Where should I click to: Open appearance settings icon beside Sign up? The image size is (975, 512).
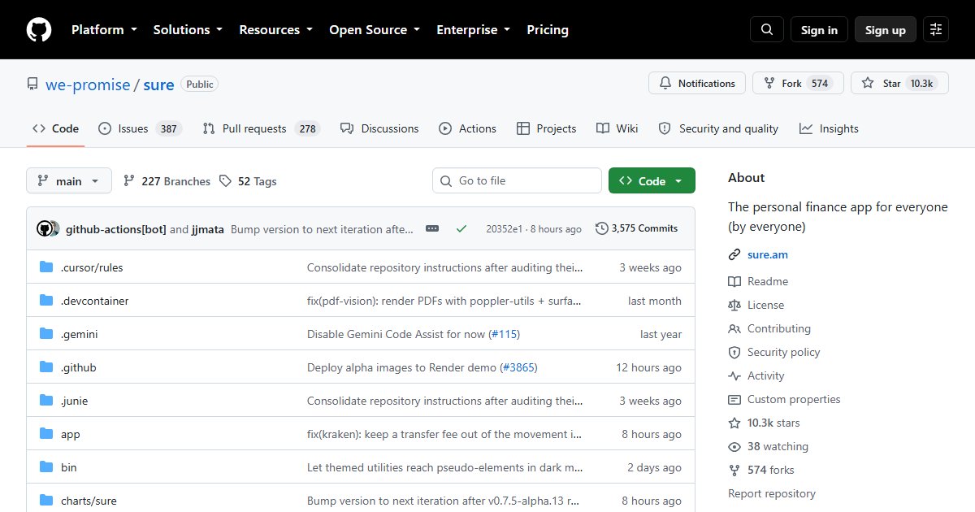pos(936,30)
